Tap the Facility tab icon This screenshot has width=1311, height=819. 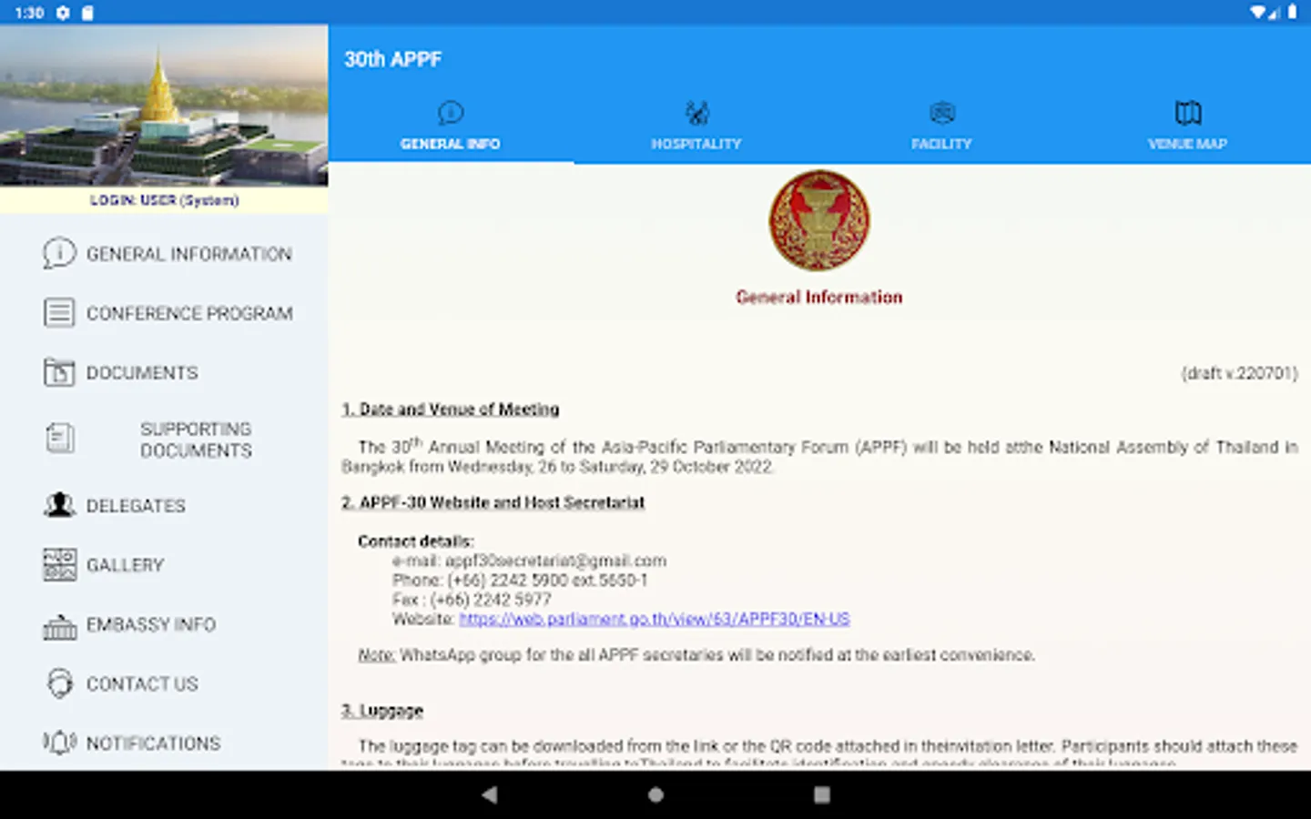pos(942,113)
